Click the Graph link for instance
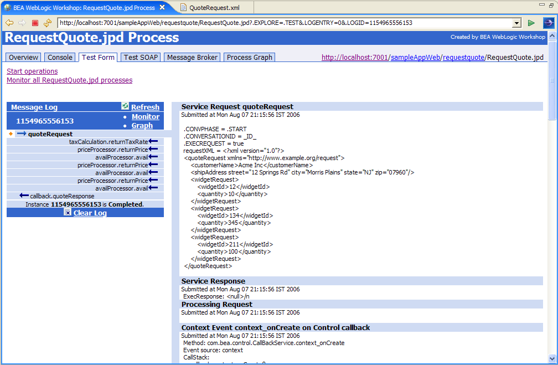558x365 pixels. [x=142, y=125]
